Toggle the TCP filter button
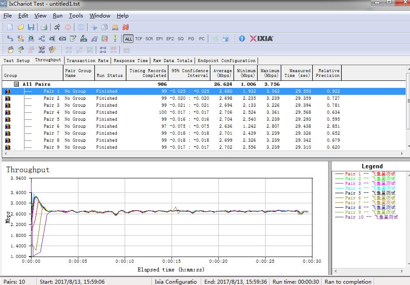 click(x=139, y=39)
